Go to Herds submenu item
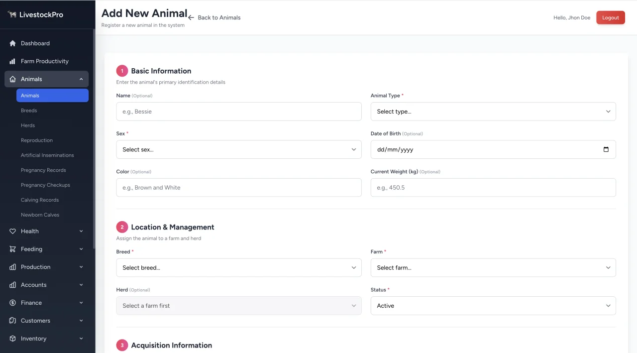 (x=52, y=125)
